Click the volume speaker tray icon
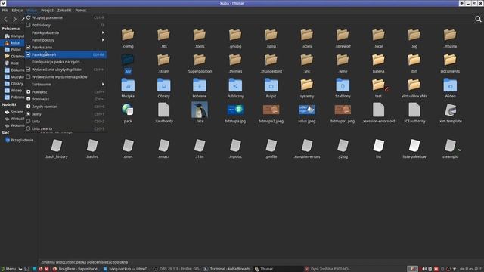 coord(424,269)
